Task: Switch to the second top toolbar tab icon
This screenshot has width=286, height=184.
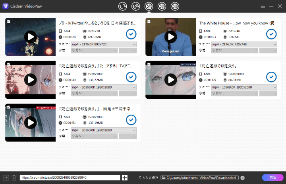Action: [x=136, y=6]
